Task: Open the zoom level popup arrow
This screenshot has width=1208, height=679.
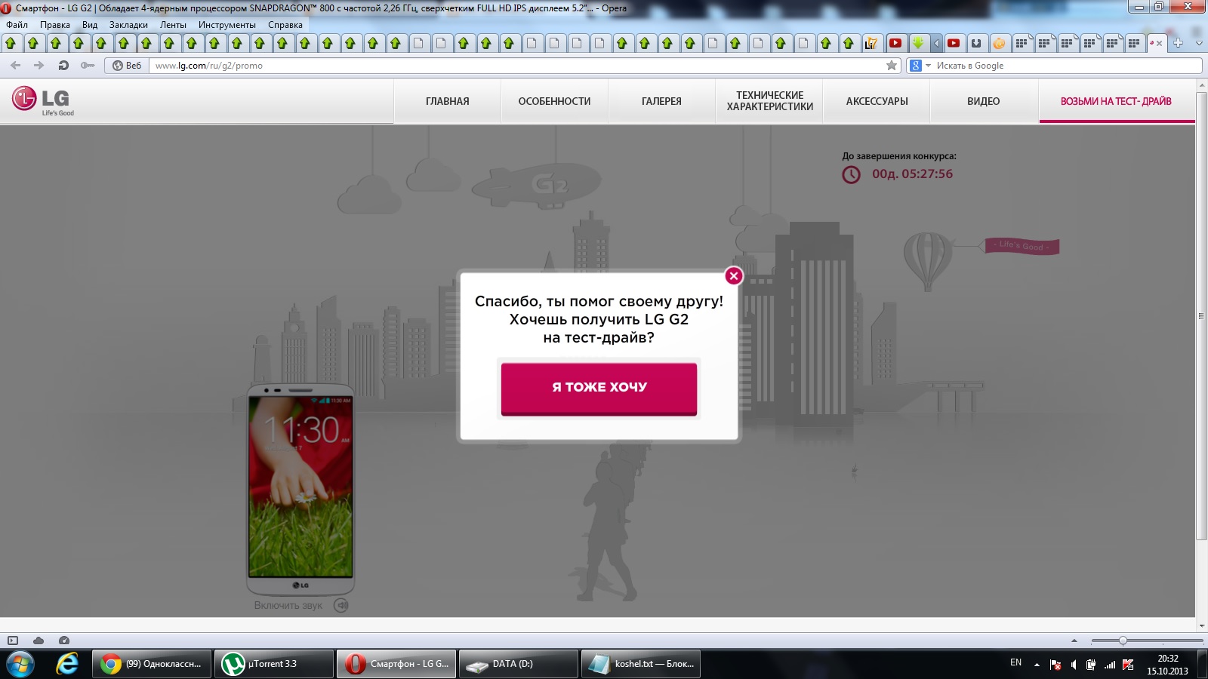Action: [1074, 641]
